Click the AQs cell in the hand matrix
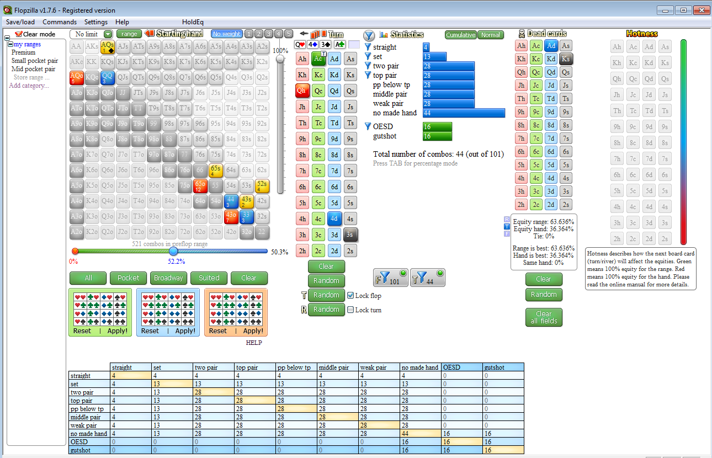The height and width of the screenshot is (458, 712). click(108, 47)
